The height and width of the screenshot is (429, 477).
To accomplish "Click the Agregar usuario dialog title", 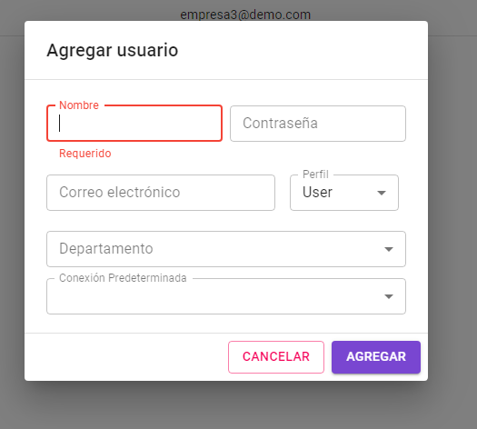I will coord(113,50).
